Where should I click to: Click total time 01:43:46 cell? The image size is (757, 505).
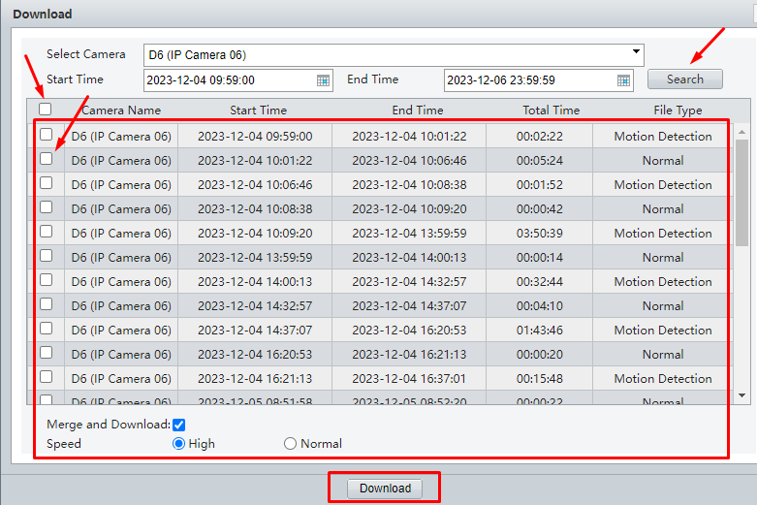coord(539,331)
